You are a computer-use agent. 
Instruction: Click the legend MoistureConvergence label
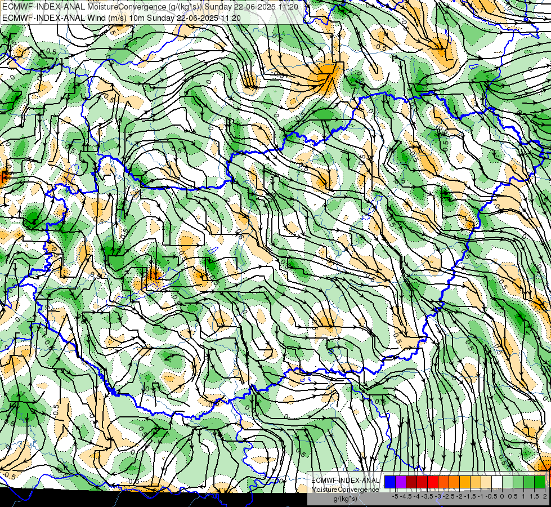coord(345,490)
